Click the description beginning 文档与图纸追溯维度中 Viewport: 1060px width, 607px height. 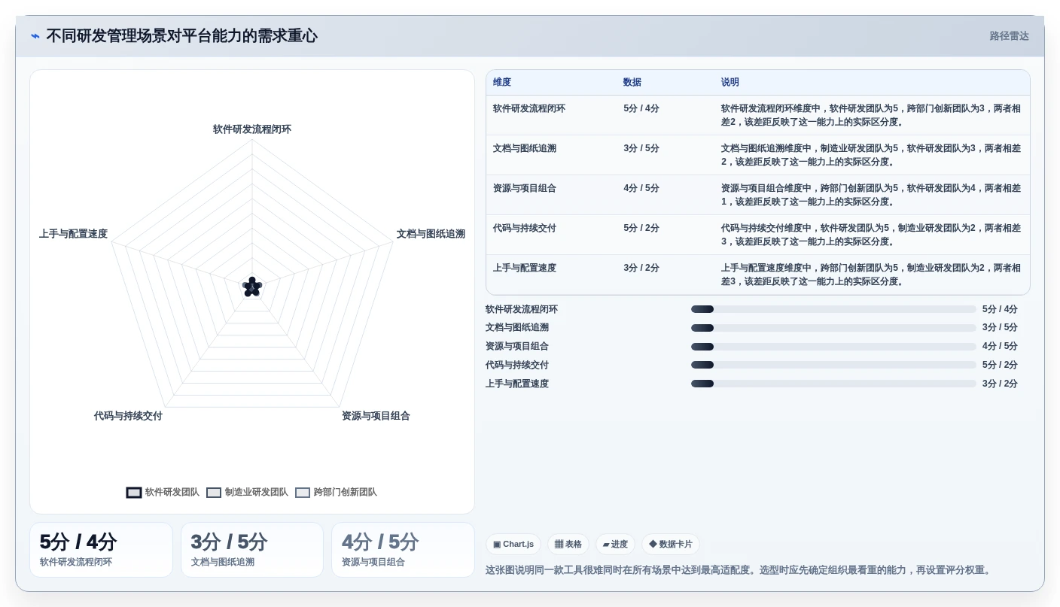coord(871,155)
